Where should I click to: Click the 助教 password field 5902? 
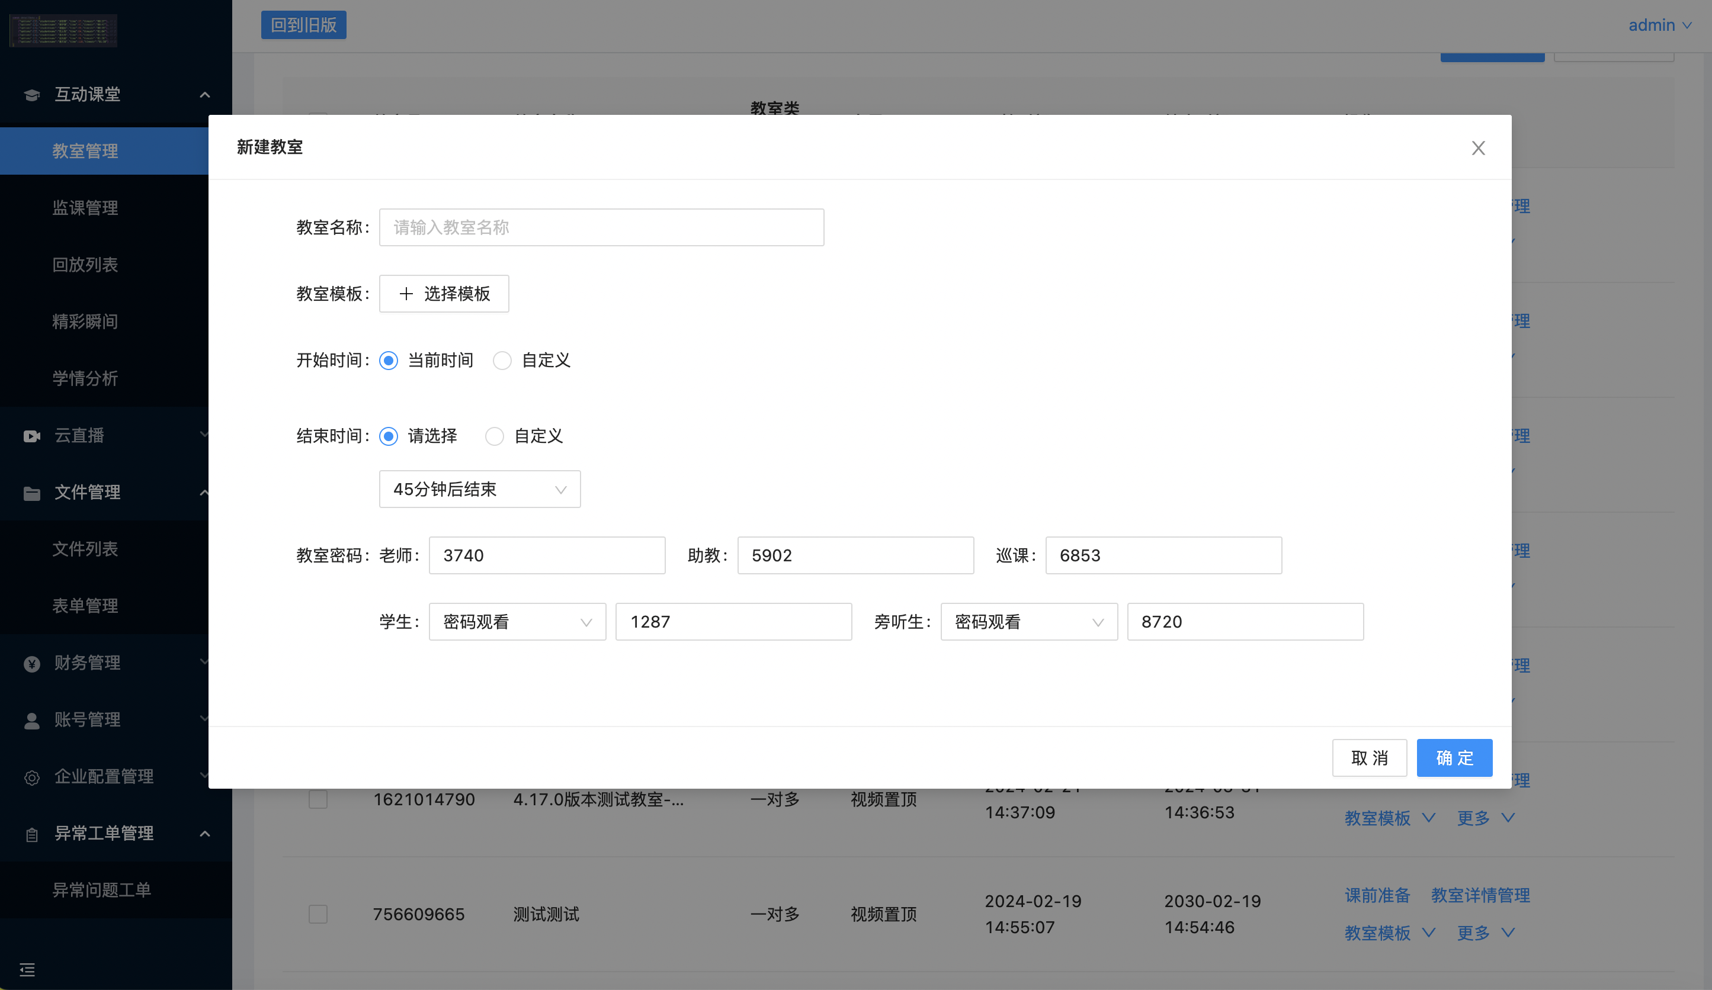(855, 555)
